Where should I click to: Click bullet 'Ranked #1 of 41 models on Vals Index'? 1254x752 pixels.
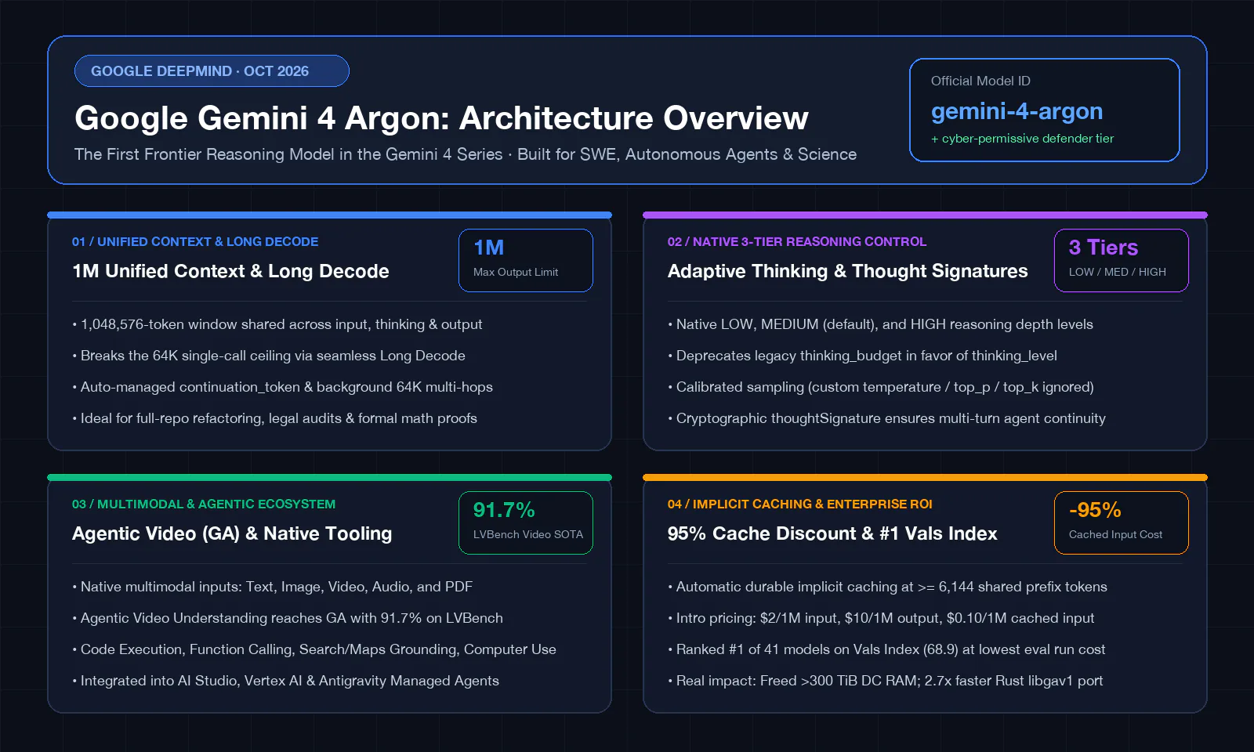[887, 649]
